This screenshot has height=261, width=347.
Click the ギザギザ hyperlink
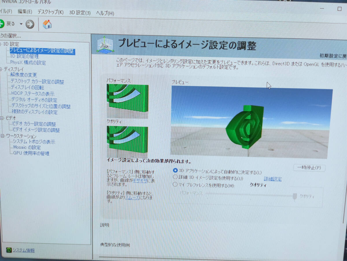tap(140, 180)
